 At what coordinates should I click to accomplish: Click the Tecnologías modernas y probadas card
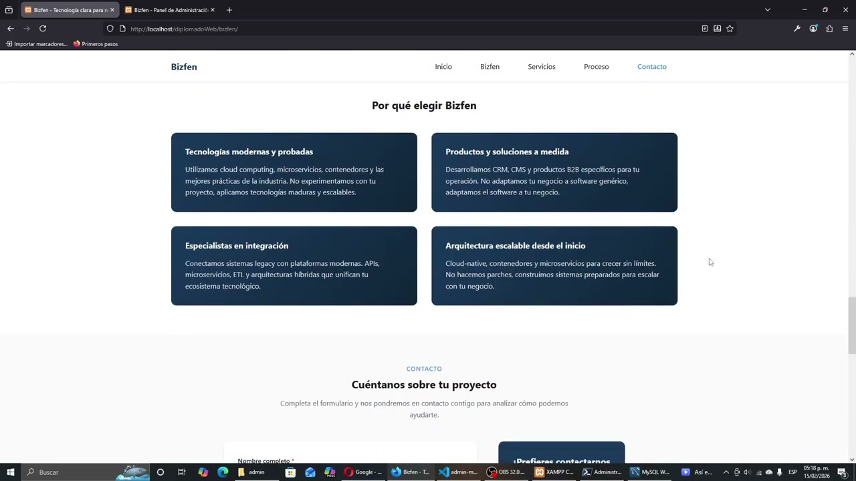(x=294, y=172)
